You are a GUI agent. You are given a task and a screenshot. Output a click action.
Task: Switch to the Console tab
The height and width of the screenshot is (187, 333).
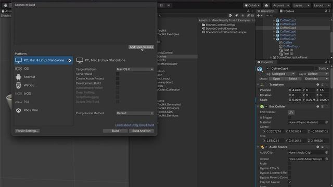point(287,11)
